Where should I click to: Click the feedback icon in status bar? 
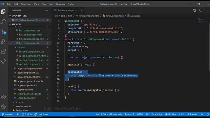coord(202,114)
